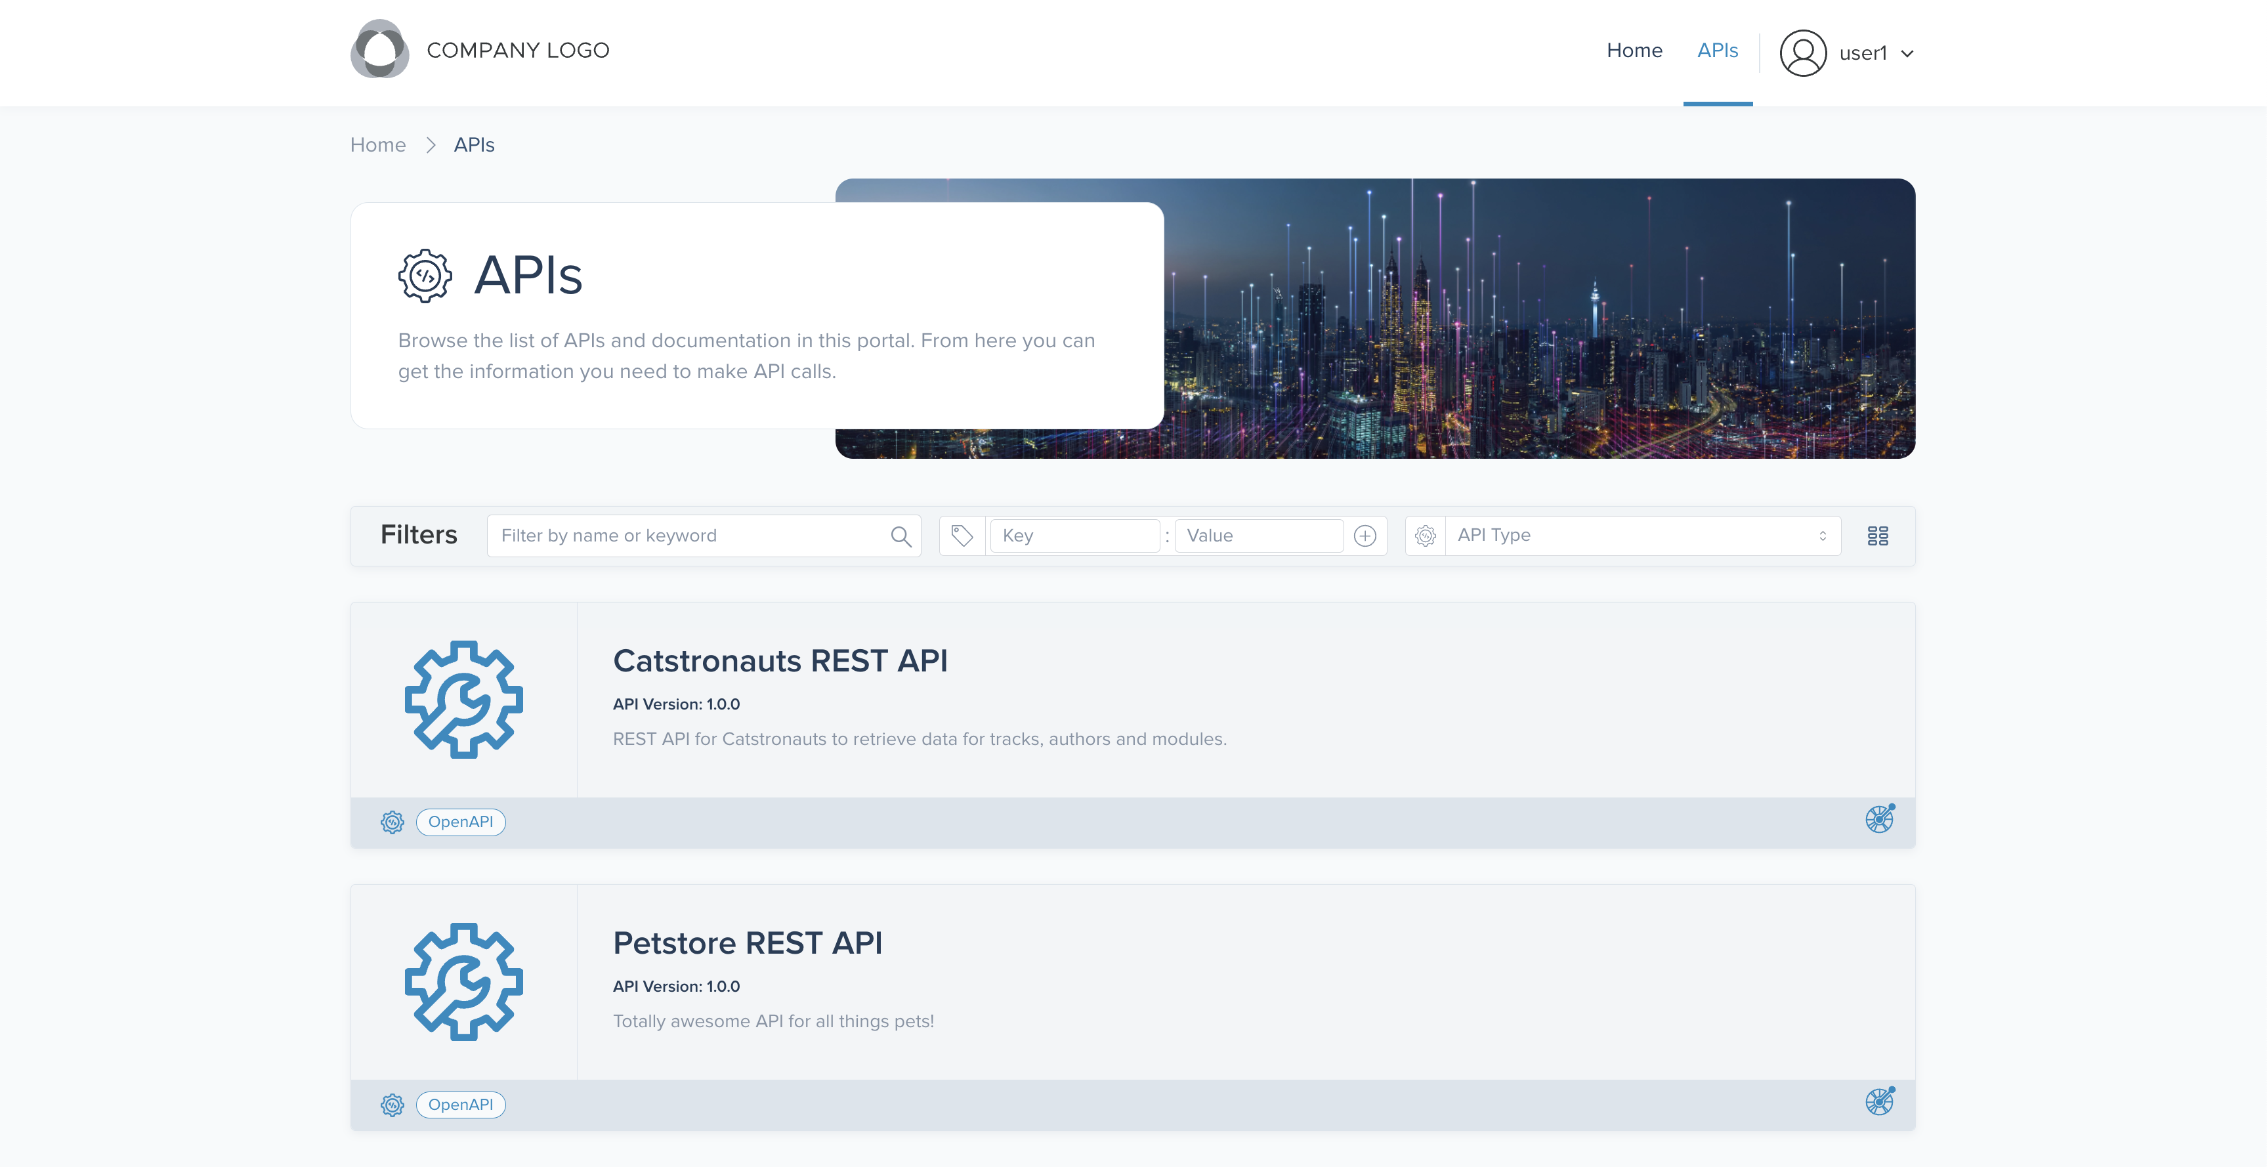
Task: Select the APIs navigation tab
Action: pos(1717,50)
